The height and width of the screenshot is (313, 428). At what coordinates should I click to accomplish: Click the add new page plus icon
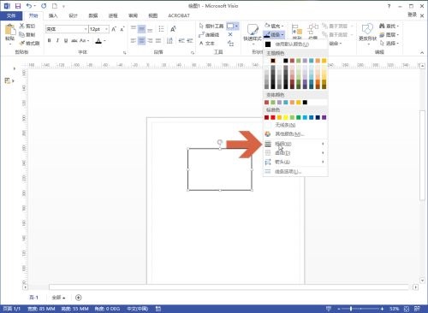(x=79, y=298)
